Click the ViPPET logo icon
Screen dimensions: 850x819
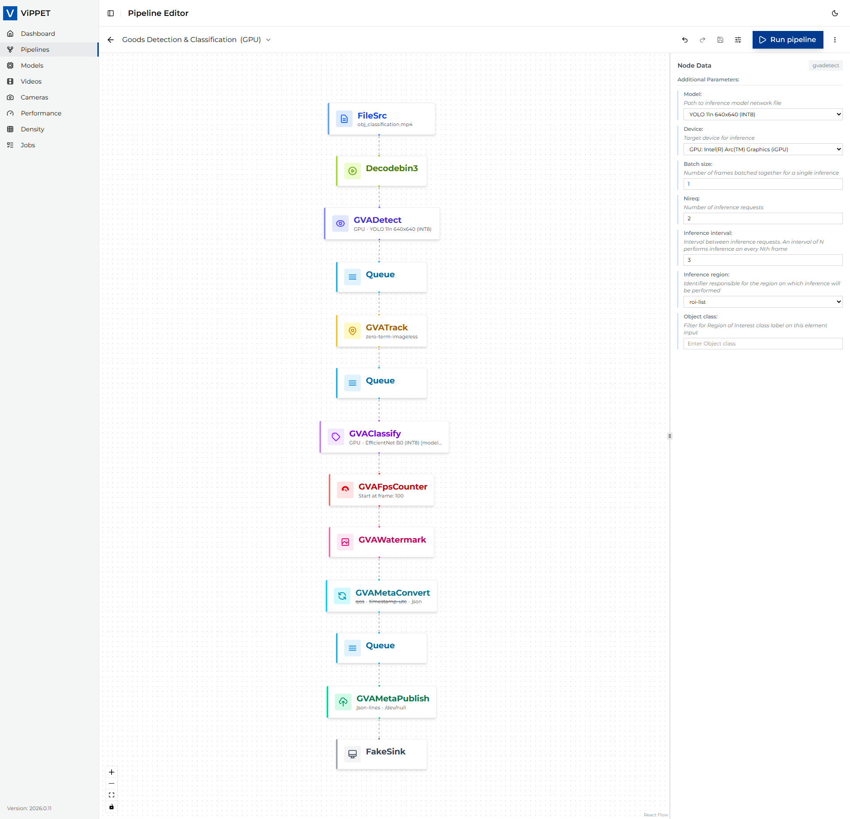10,13
